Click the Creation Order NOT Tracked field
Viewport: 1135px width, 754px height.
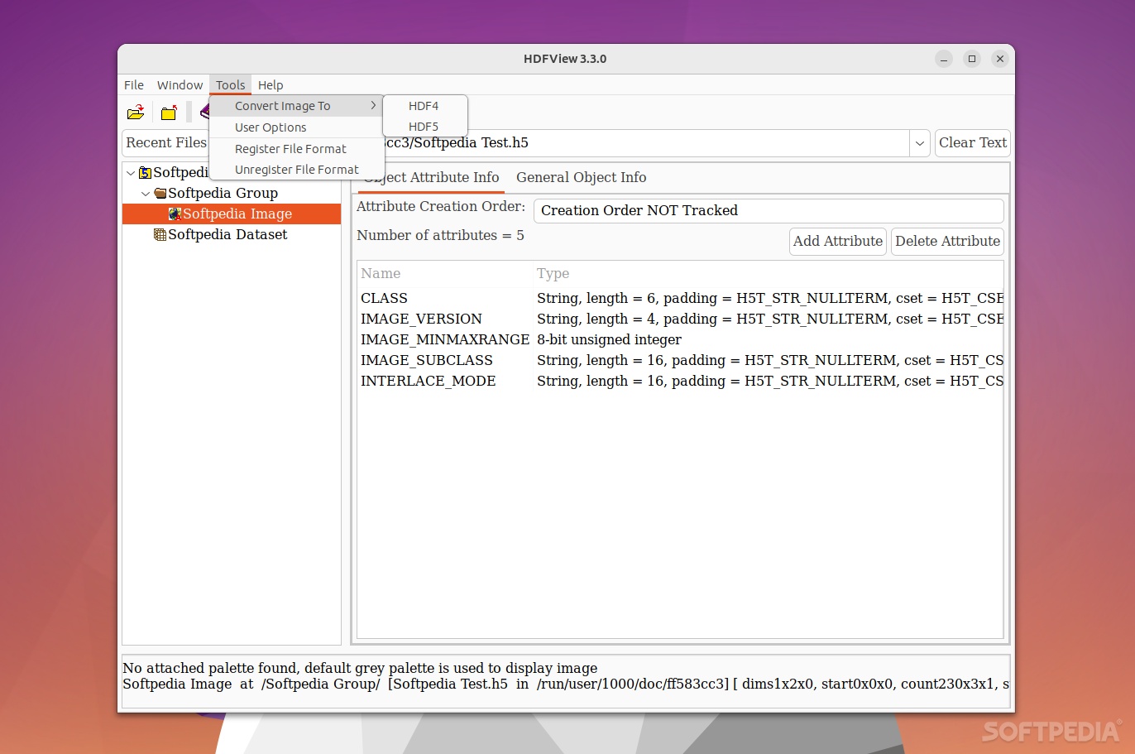(x=769, y=210)
